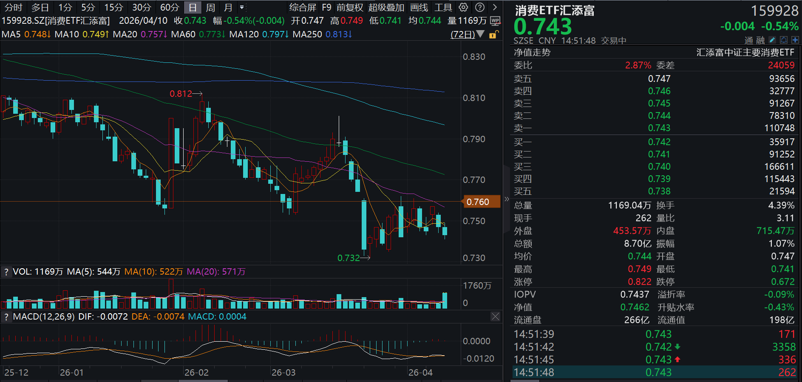The image size is (802, 382).
Task: Set a price alert via bell icon
Action: coord(783,39)
